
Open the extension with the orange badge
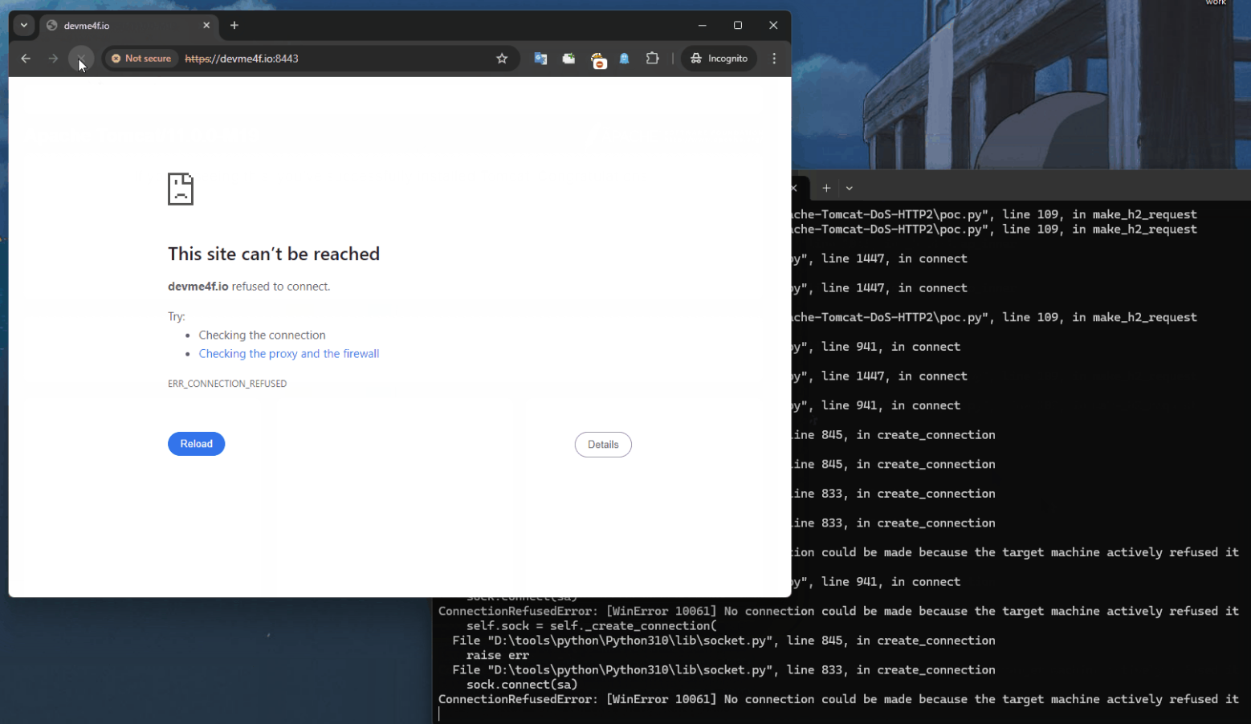(598, 59)
